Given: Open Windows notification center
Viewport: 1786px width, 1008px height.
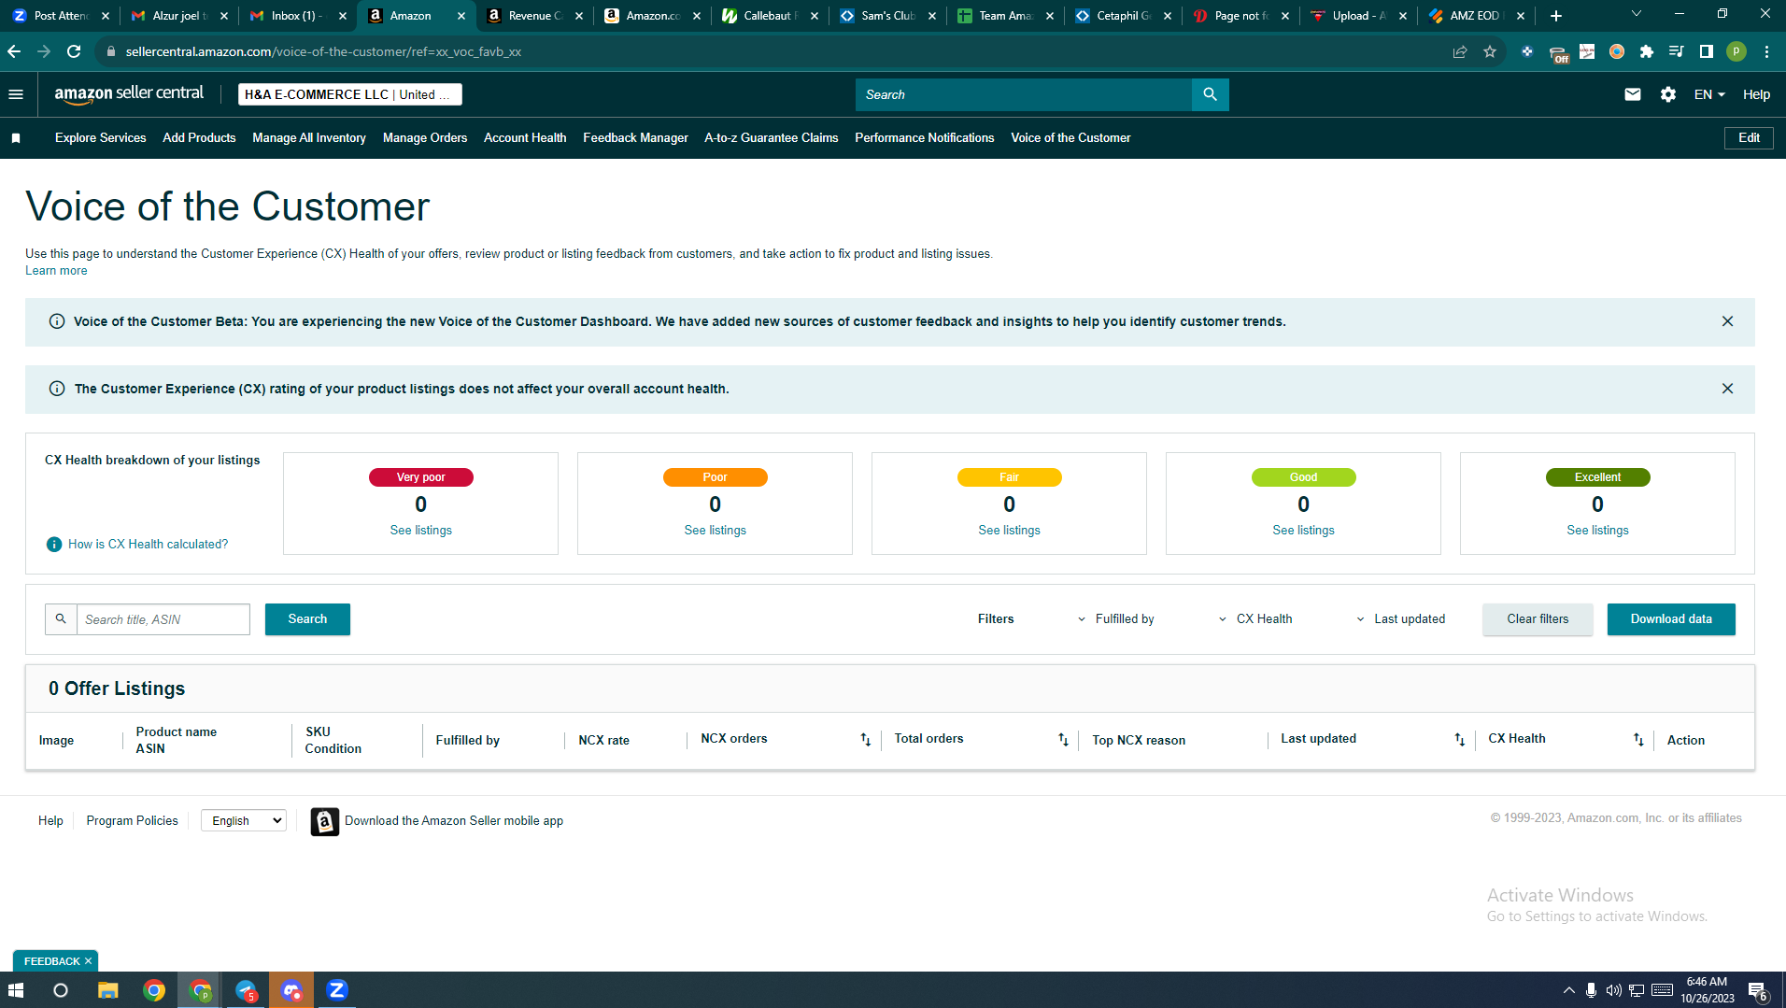Looking at the screenshot, I should [x=1757, y=990].
